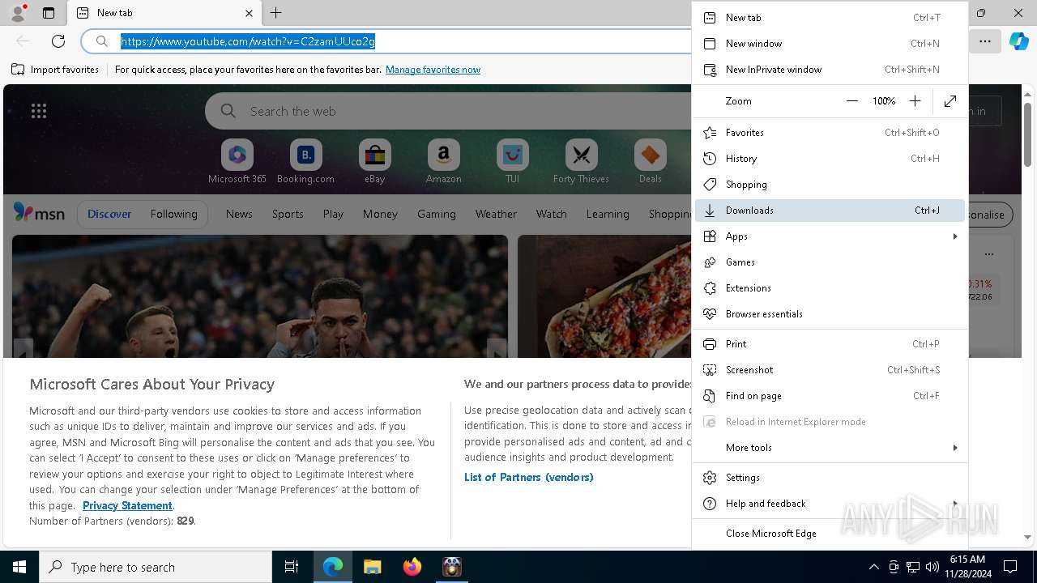Screen dimensions: 1037x583
Task: Click the MSN logo
Action: tap(39, 213)
